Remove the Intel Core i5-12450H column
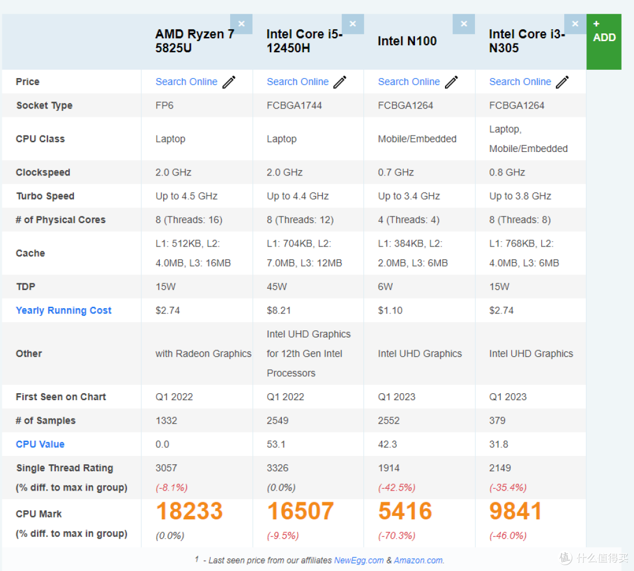Viewport: 634px width, 571px height. [x=353, y=24]
